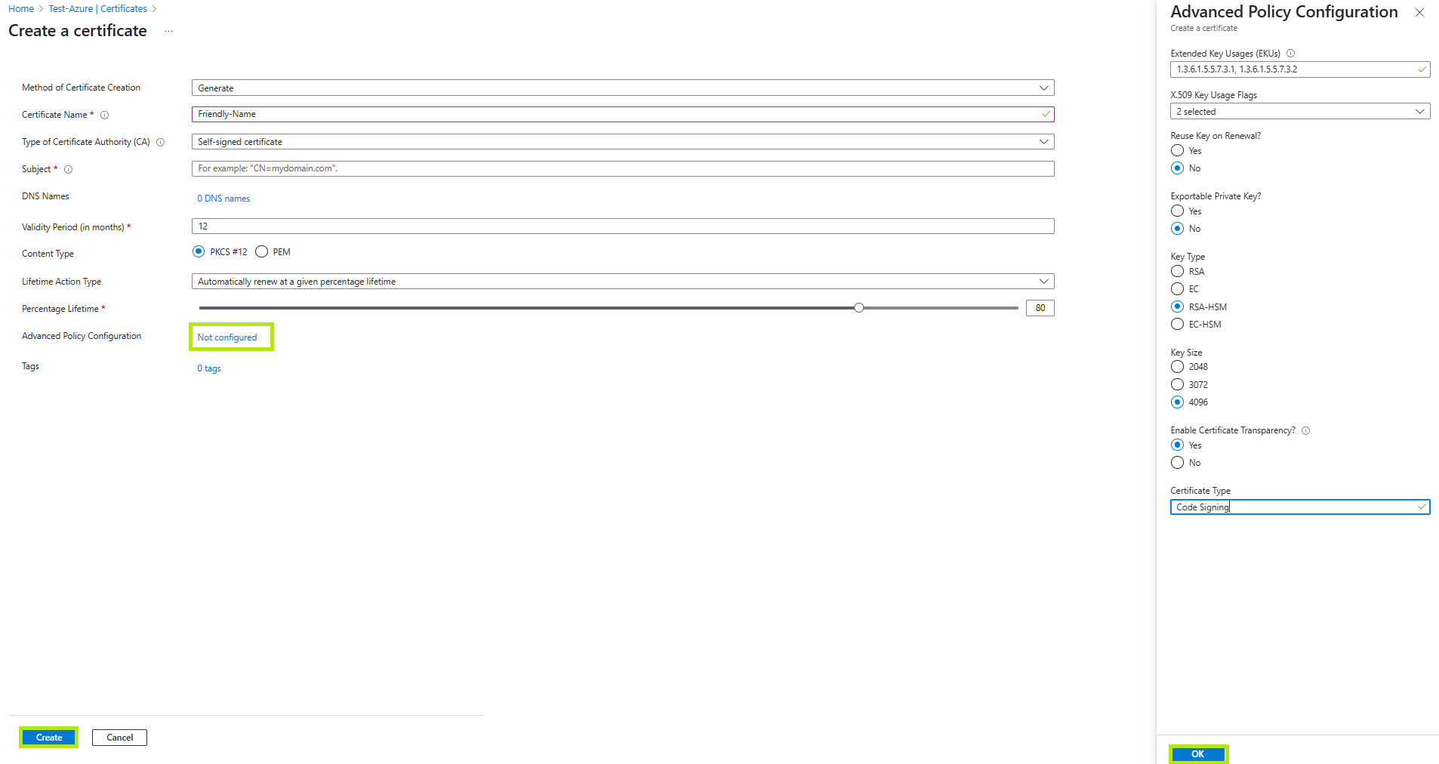
Task: Open the ellipsis menu beside Create a certificate
Action: click(168, 31)
